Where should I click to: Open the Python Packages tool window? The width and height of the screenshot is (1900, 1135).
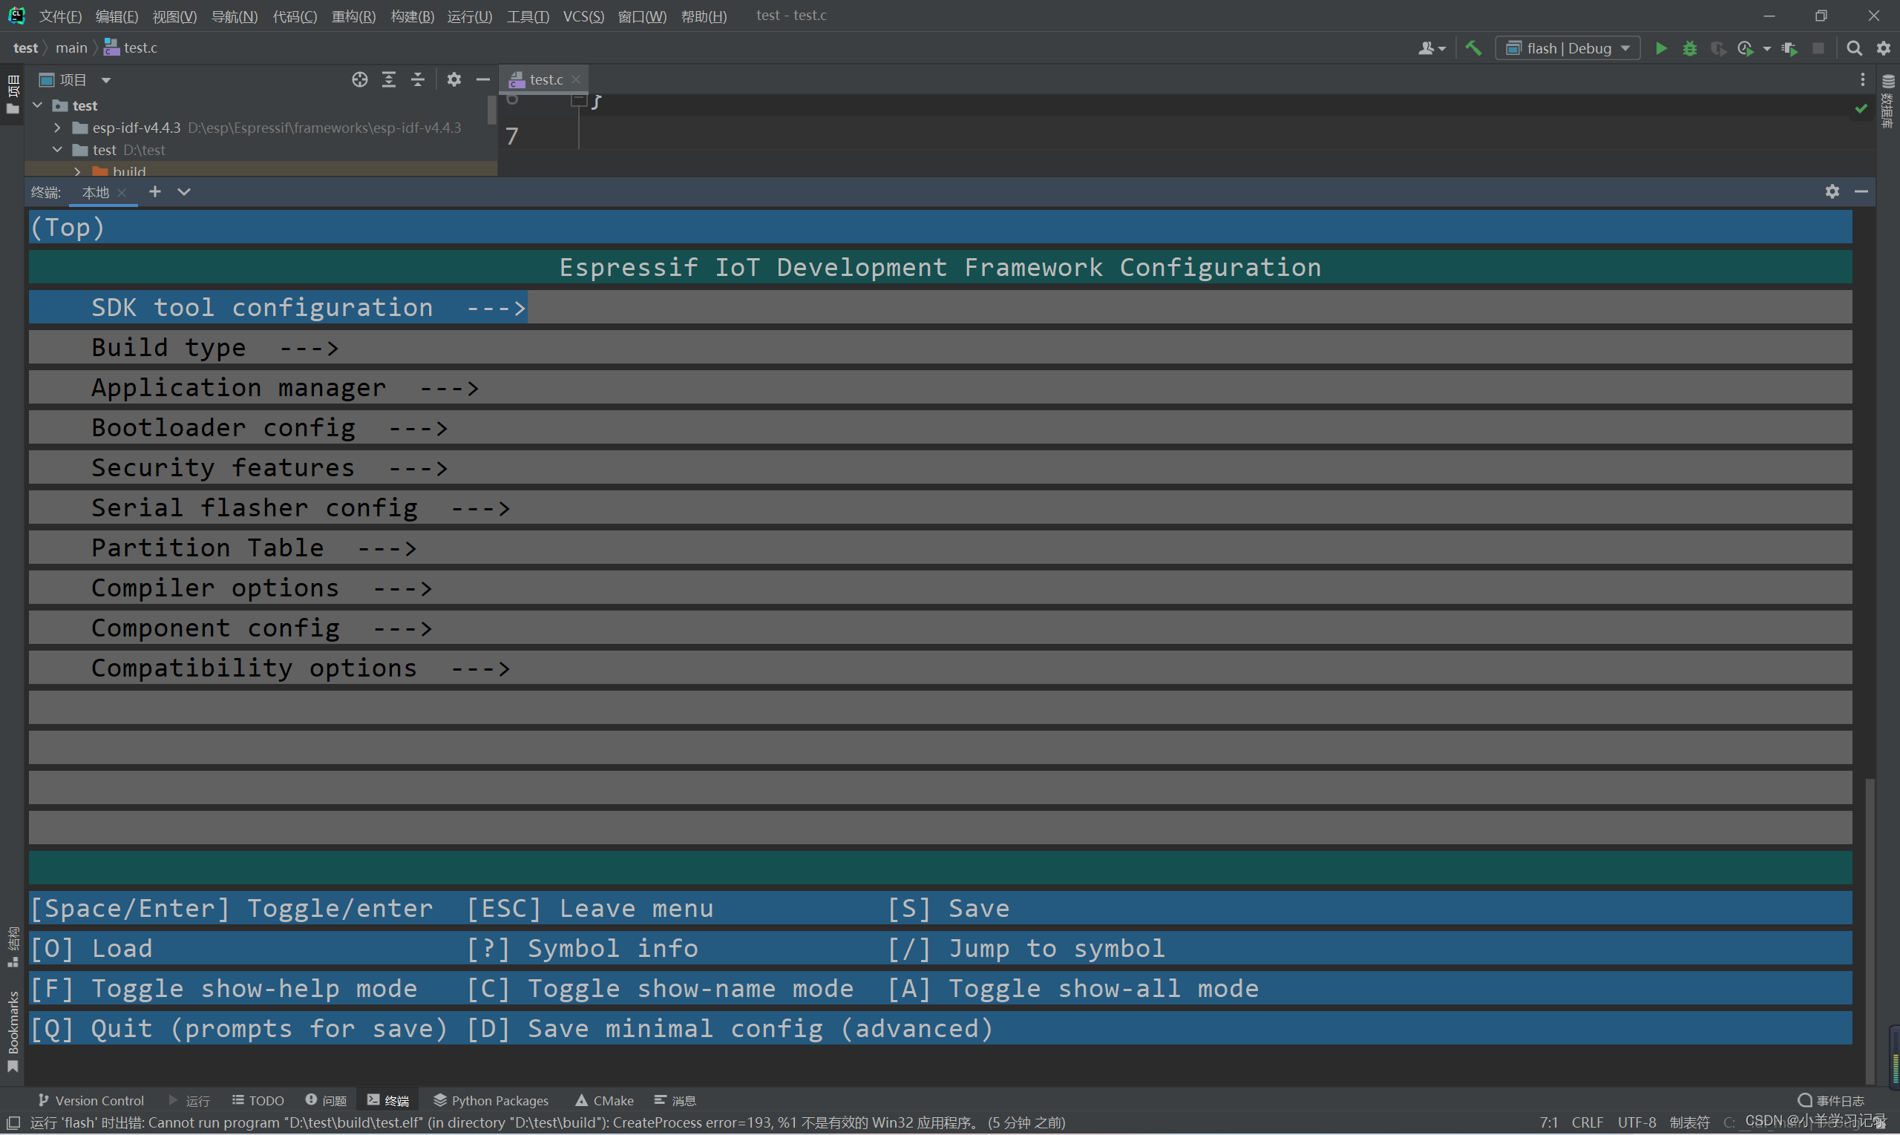[x=491, y=1101]
